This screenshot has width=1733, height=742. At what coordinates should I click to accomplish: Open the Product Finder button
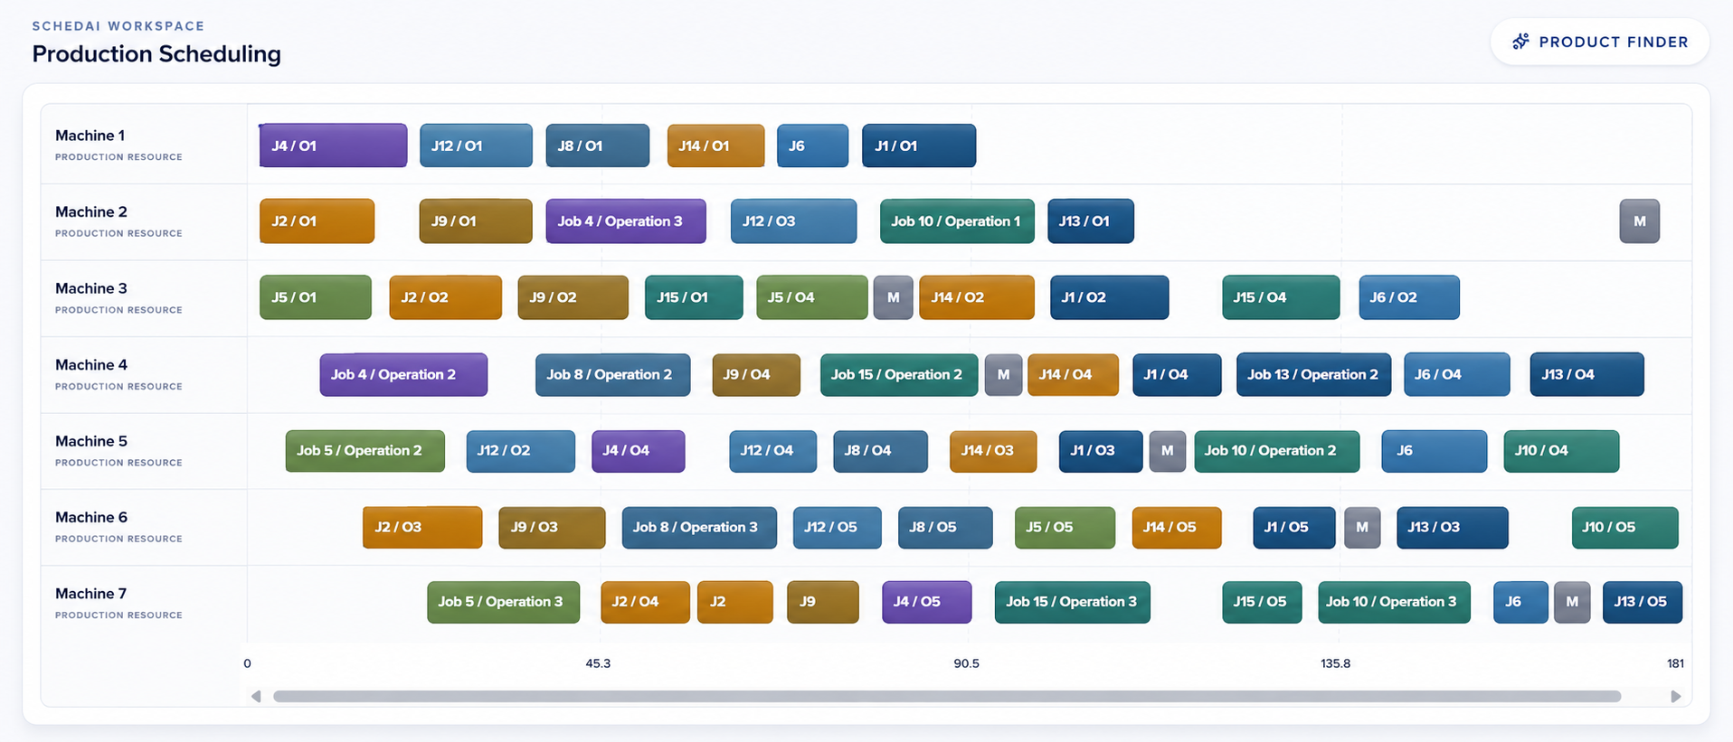[x=1599, y=42]
